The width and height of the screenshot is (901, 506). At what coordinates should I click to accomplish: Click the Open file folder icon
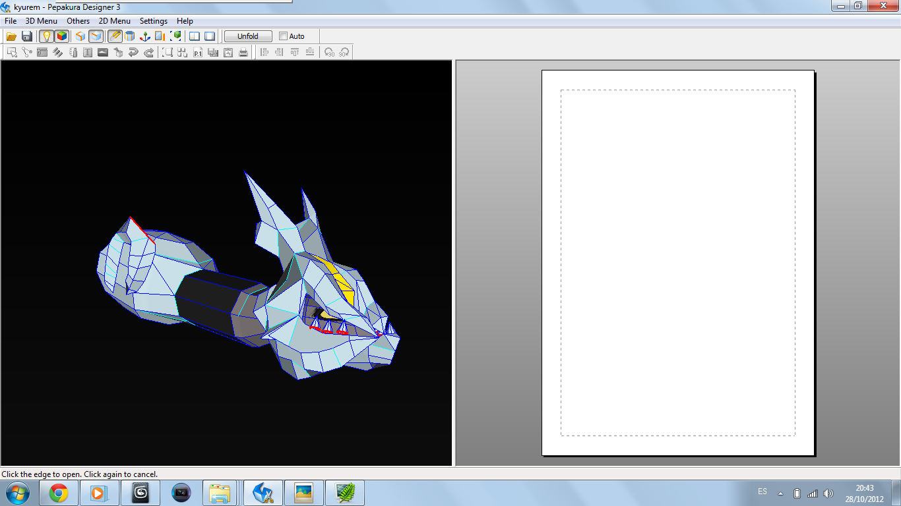[11, 36]
